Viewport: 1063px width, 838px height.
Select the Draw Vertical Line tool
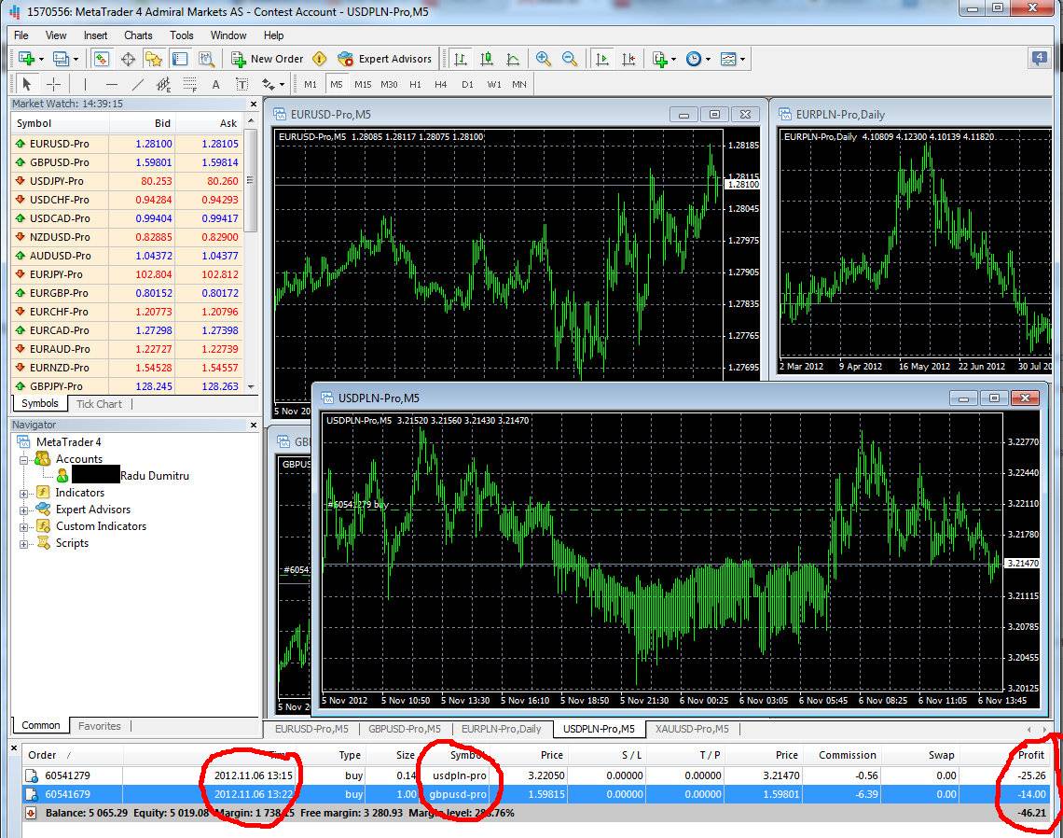click(x=85, y=84)
